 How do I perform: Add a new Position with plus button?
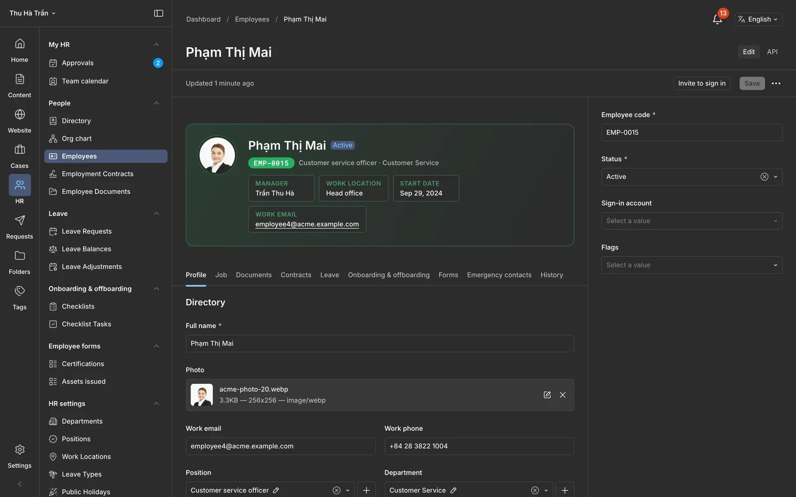pyautogui.click(x=366, y=491)
